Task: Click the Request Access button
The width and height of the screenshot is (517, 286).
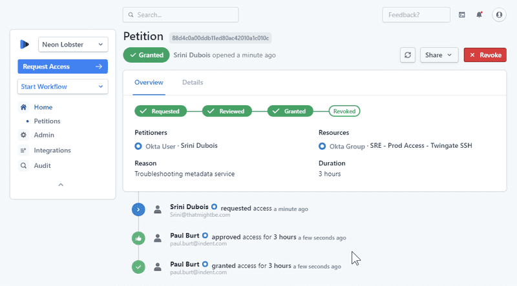Action: click(x=63, y=66)
